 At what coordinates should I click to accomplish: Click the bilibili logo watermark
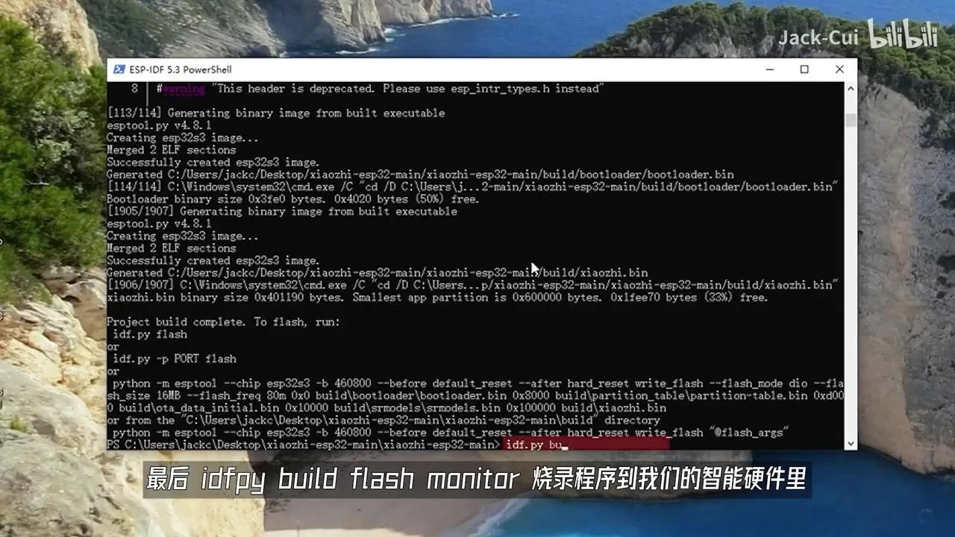[x=903, y=35]
